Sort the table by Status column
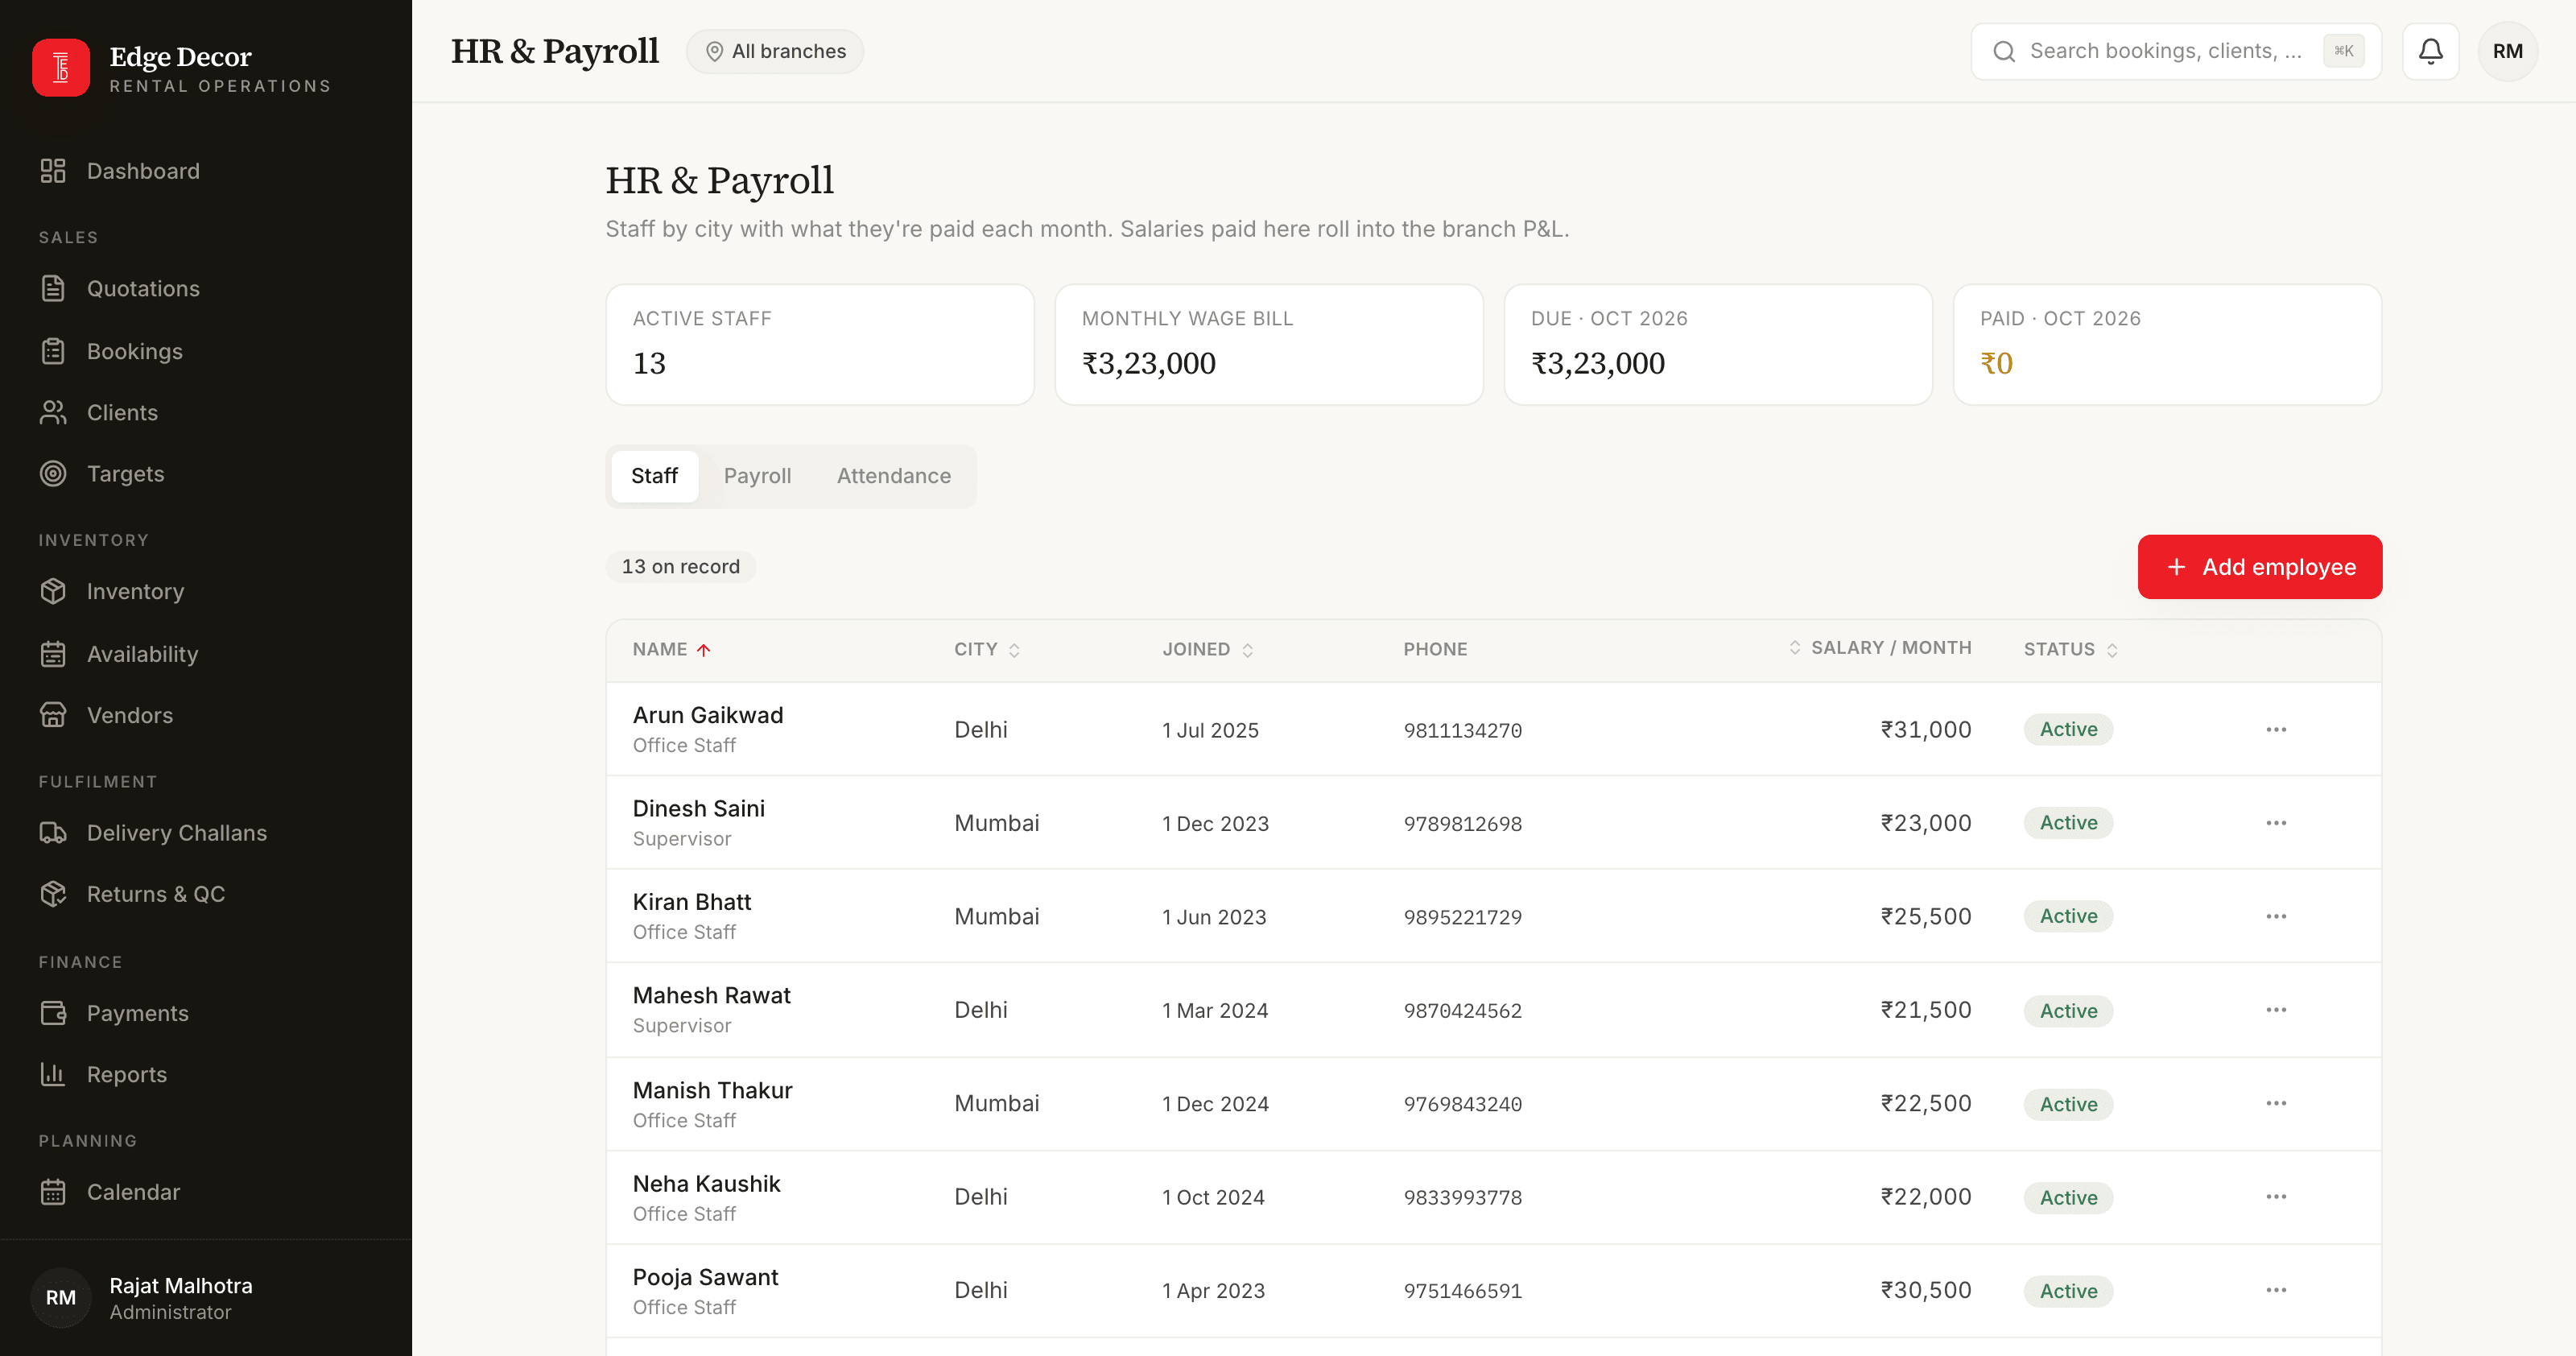 click(2070, 649)
